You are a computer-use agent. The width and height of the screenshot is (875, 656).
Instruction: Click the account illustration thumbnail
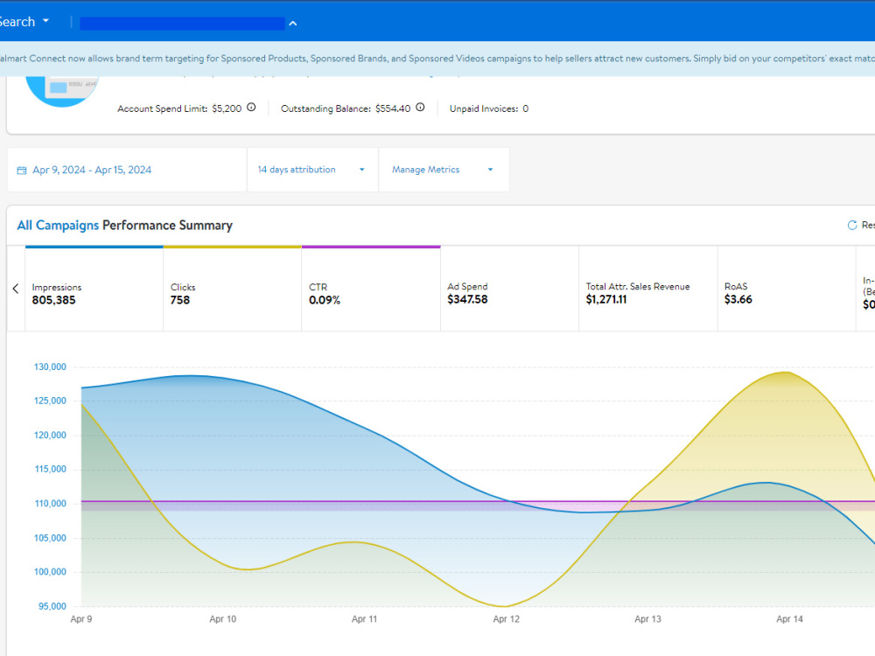pos(62,92)
